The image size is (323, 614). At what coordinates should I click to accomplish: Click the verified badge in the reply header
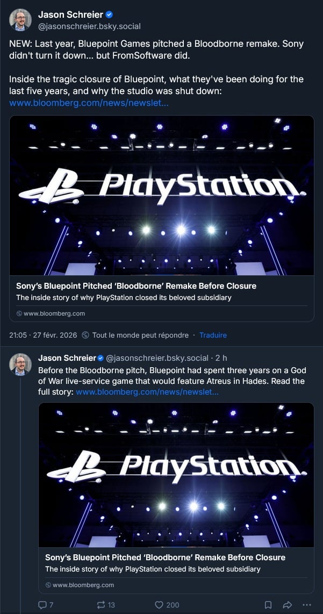coord(100,358)
